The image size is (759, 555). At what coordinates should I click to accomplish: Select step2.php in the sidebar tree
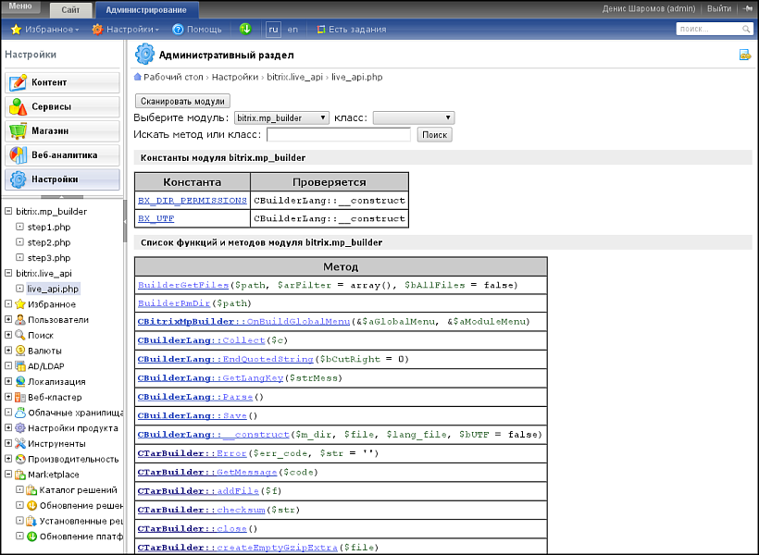[48, 242]
